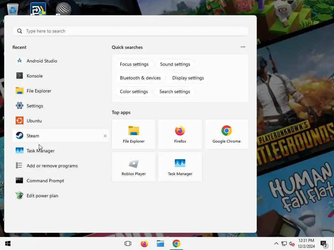The width and height of the screenshot is (334, 250).
Task: Launch Roblox Player tile in Top apps
Action: click(x=134, y=167)
